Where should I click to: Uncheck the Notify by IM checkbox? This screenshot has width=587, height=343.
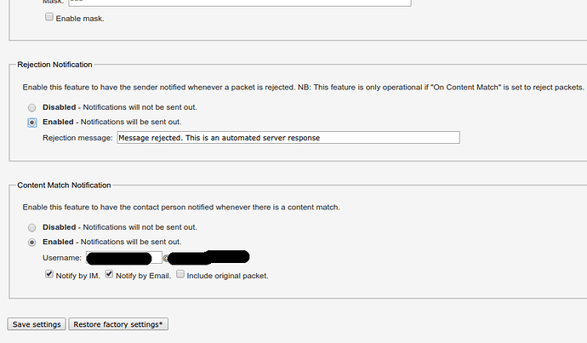(x=49, y=274)
